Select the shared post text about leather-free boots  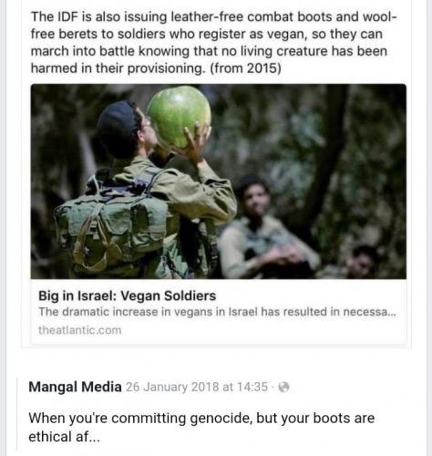coord(213,42)
